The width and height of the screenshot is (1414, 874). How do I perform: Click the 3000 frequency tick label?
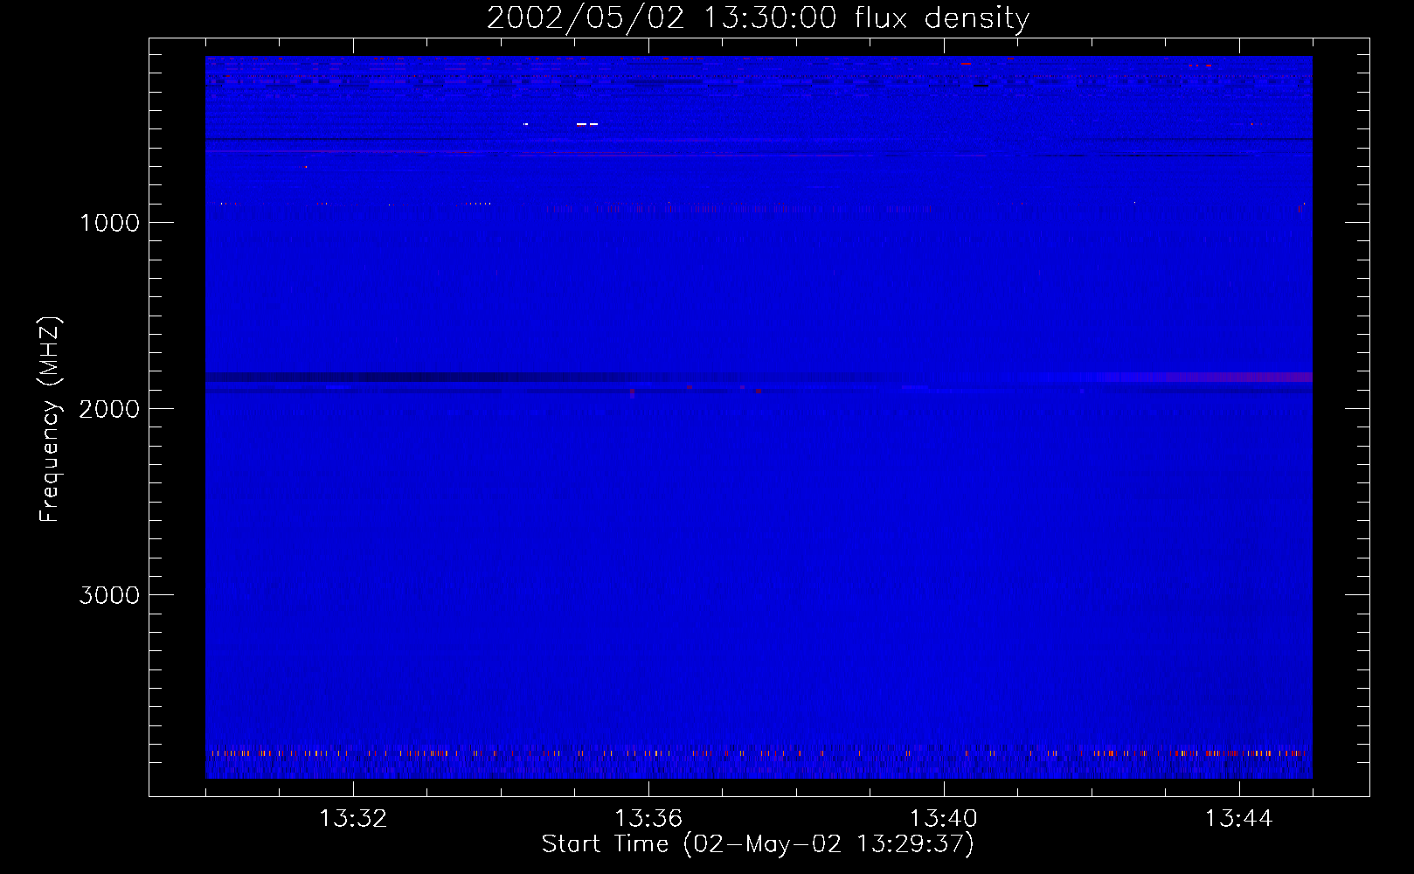(109, 595)
